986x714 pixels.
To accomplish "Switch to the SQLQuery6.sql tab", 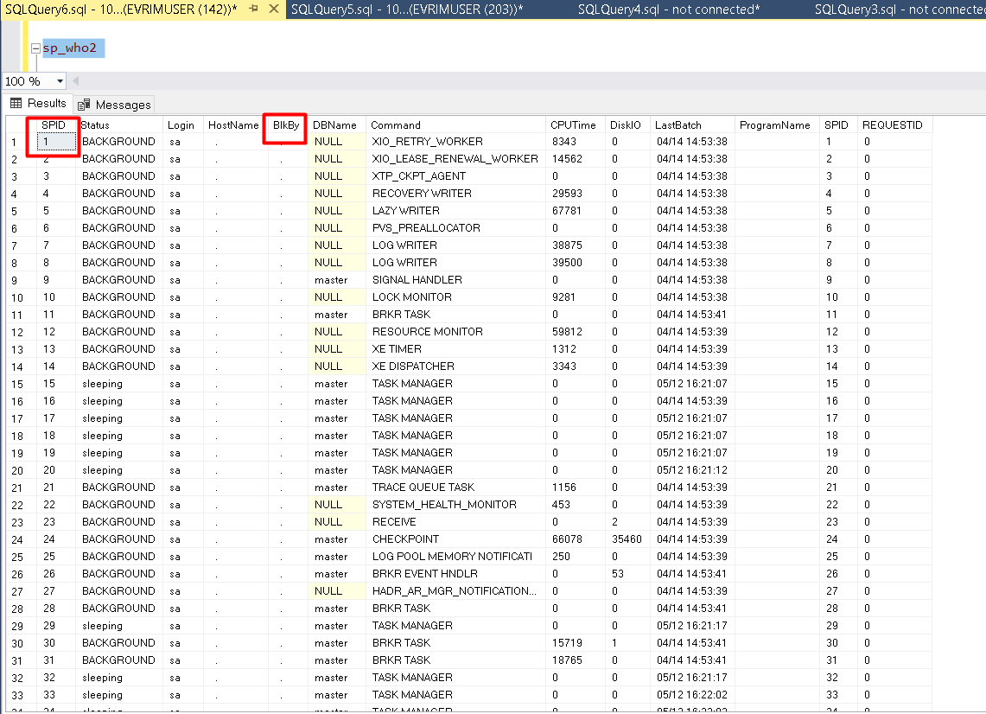I will coord(121,10).
